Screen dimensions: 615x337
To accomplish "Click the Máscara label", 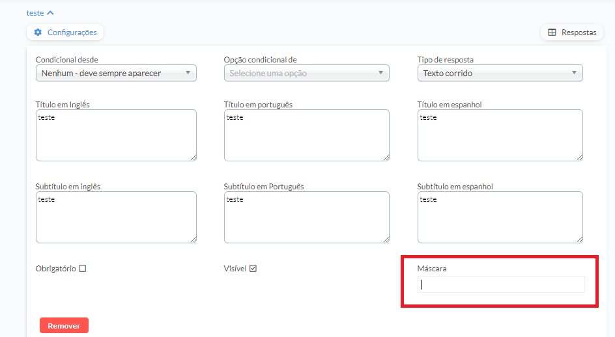I will tap(432, 269).
